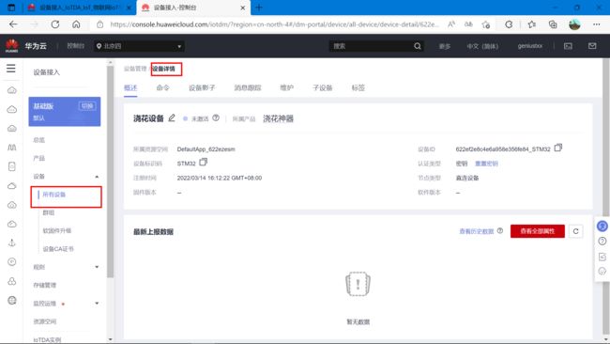Click the red 查看全部属性 button

pyautogui.click(x=538, y=231)
